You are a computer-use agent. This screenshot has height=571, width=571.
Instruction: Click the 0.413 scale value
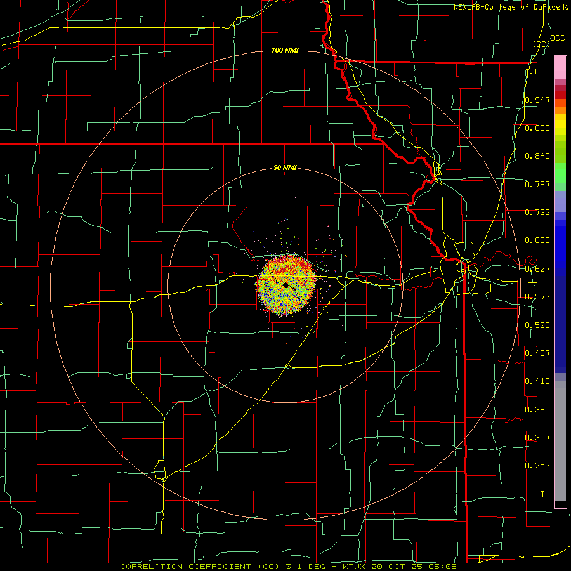[x=537, y=381]
